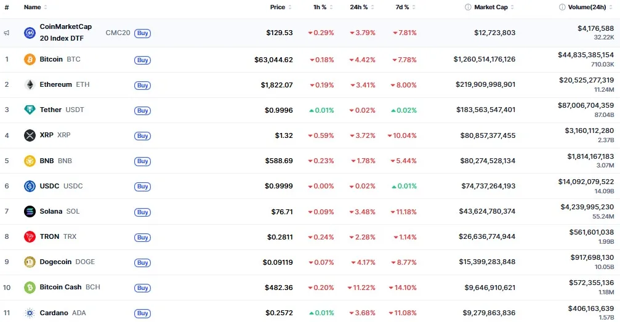Click the Tether logo icon
The height and width of the screenshot is (322, 620).
(30, 110)
